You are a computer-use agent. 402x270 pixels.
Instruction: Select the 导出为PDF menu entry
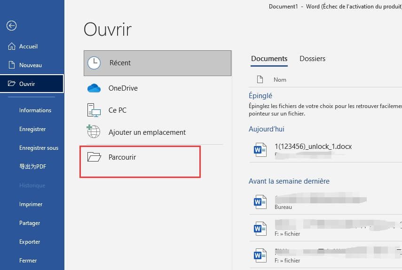pyautogui.click(x=33, y=167)
